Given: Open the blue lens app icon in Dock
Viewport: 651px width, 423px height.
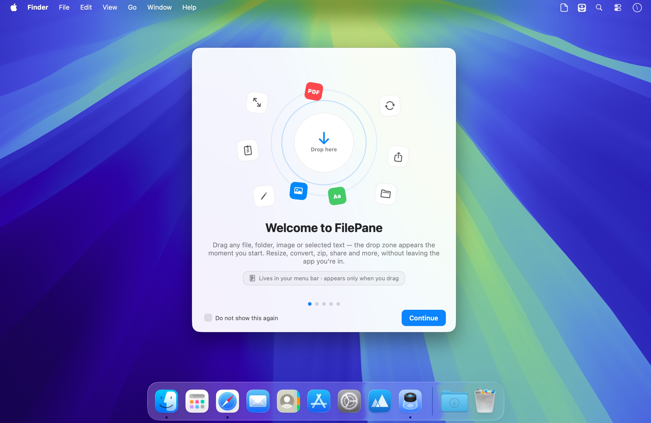Looking at the screenshot, I should (x=410, y=401).
